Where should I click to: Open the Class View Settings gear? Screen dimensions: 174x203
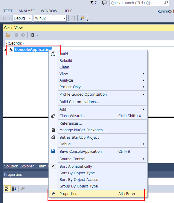(x=32, y=35)
